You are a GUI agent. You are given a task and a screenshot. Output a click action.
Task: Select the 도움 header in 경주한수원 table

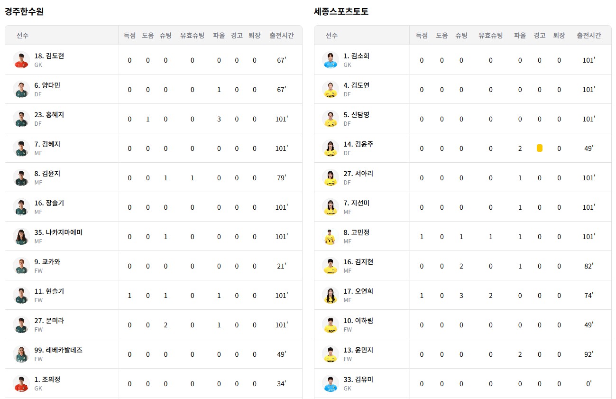pyautogui.click(x=148, y=36)
